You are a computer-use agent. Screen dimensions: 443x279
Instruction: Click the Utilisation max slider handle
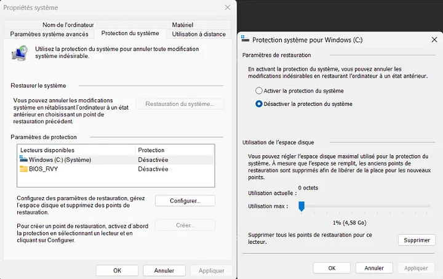(x=301, y=206)
